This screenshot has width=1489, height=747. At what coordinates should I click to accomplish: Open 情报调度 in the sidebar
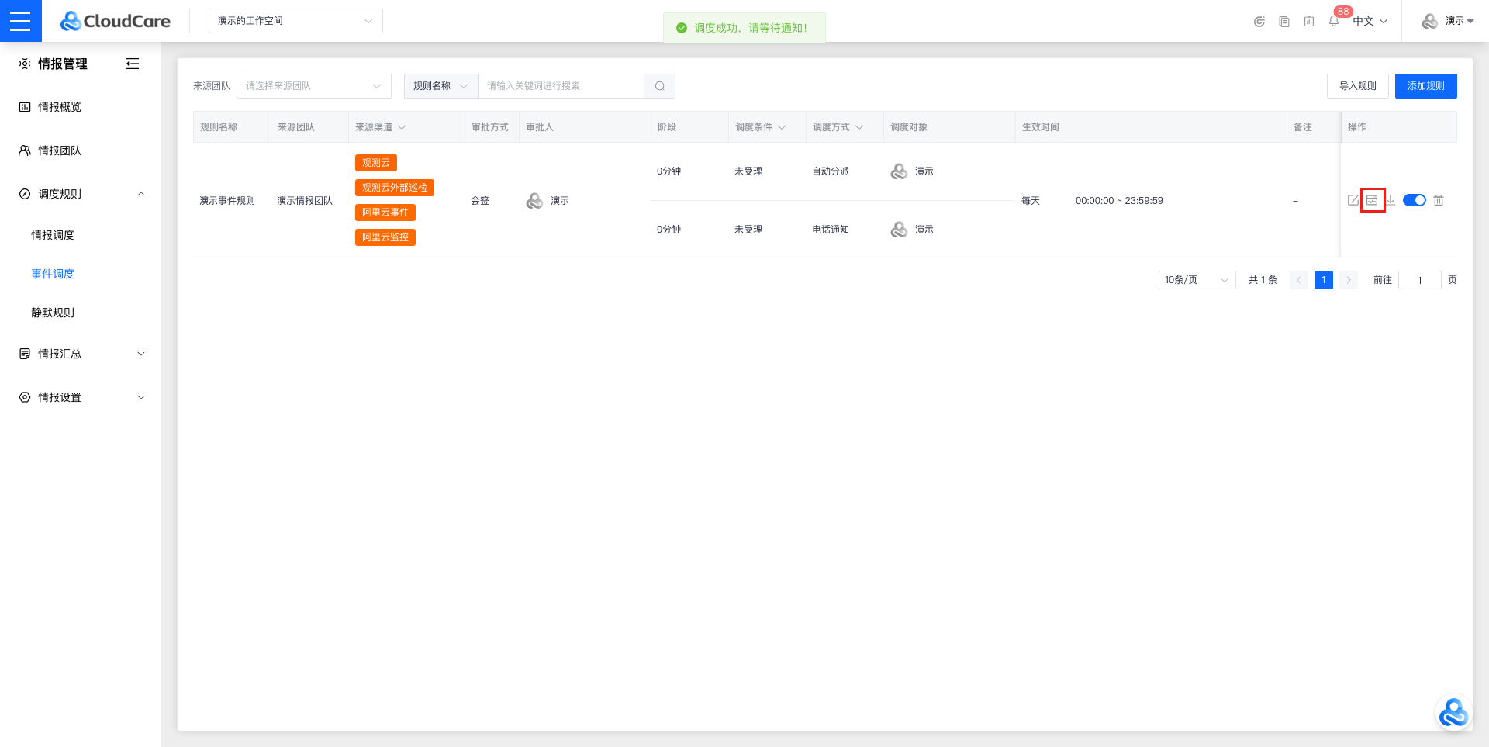[53, 235]
